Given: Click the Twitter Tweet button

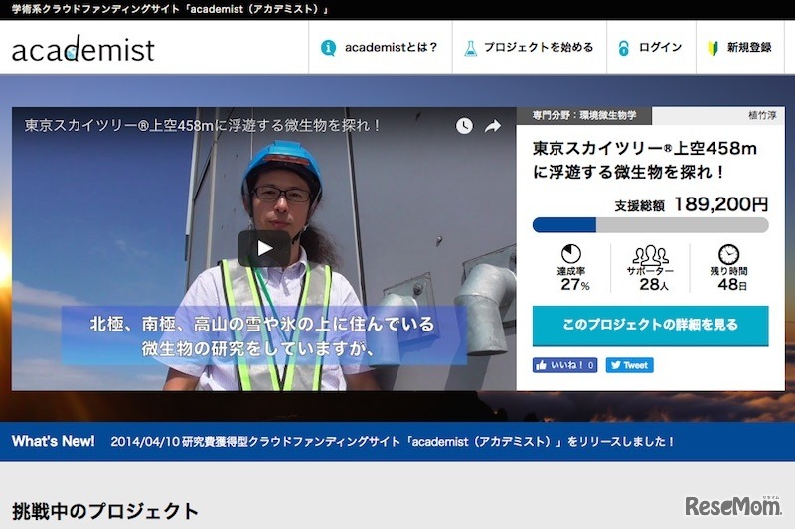Looking at the screenshot, I should point(629,365).
